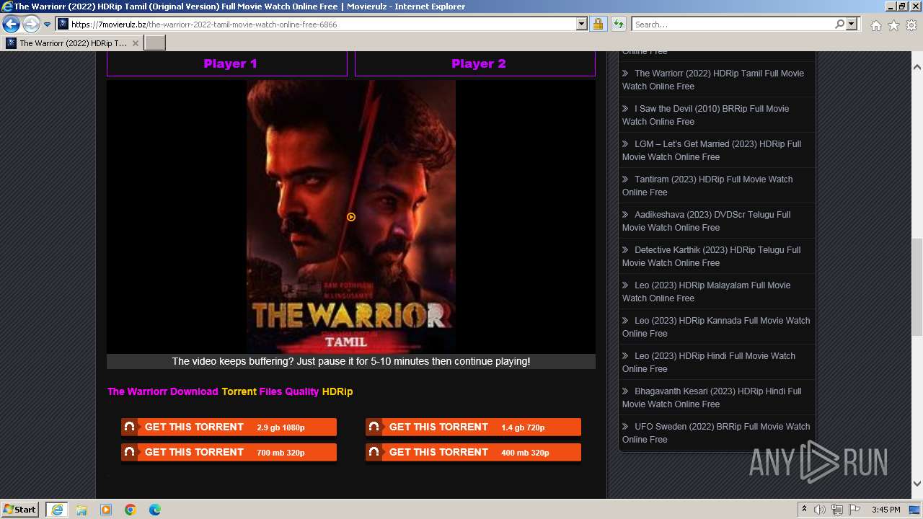This screenshot has height=519, width=923.
Task: Open Leo (2023) HDRip Malayalam link
Action: tap(707, 291)
